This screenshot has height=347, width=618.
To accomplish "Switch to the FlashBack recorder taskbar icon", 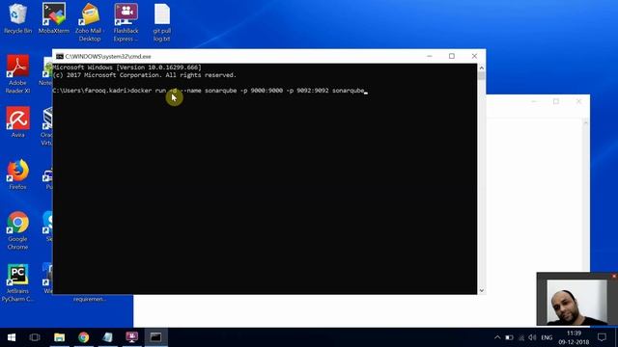I will 131,337.
